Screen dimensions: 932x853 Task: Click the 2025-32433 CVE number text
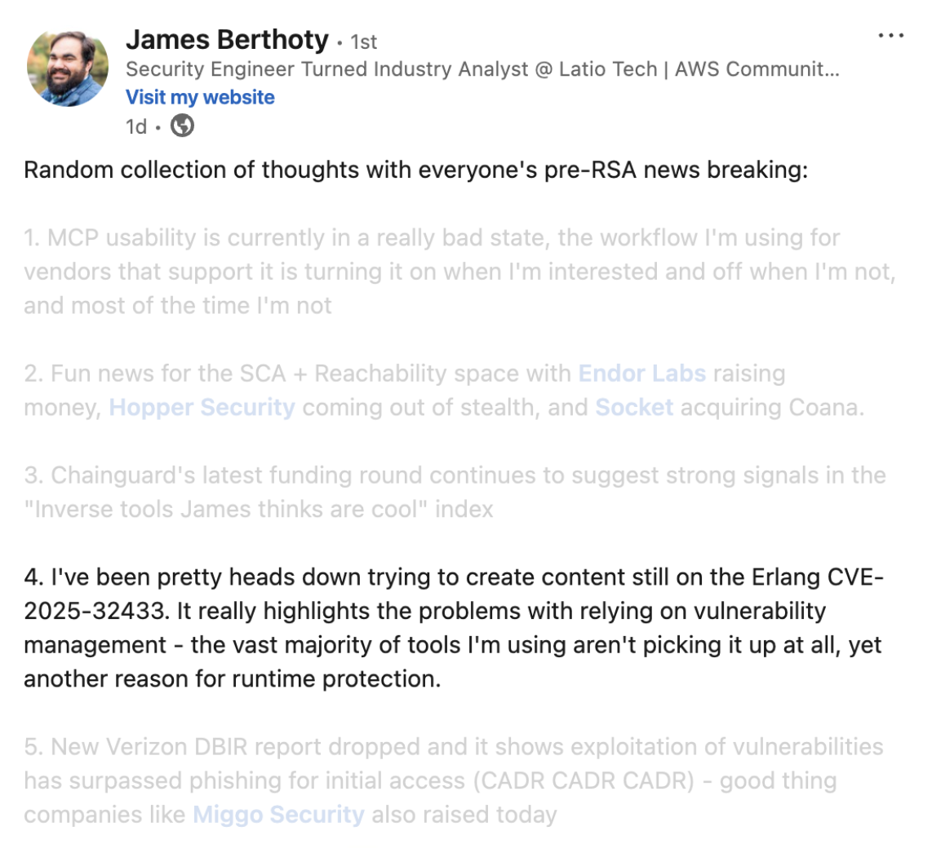tap(95, 612)
